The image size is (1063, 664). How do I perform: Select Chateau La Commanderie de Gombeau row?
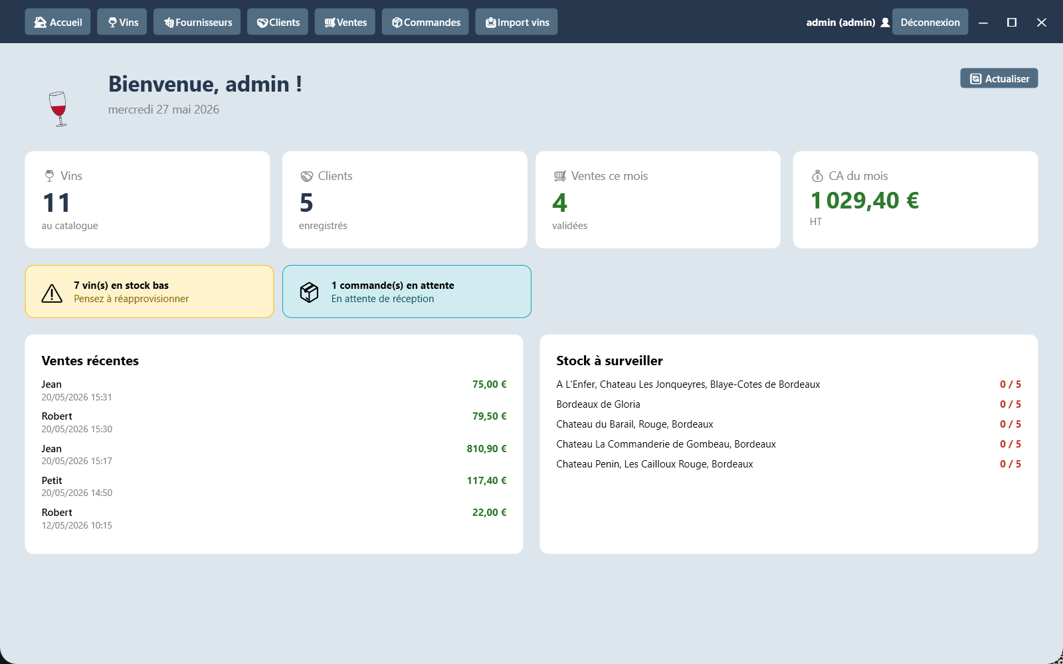click(x=789, y=444)
